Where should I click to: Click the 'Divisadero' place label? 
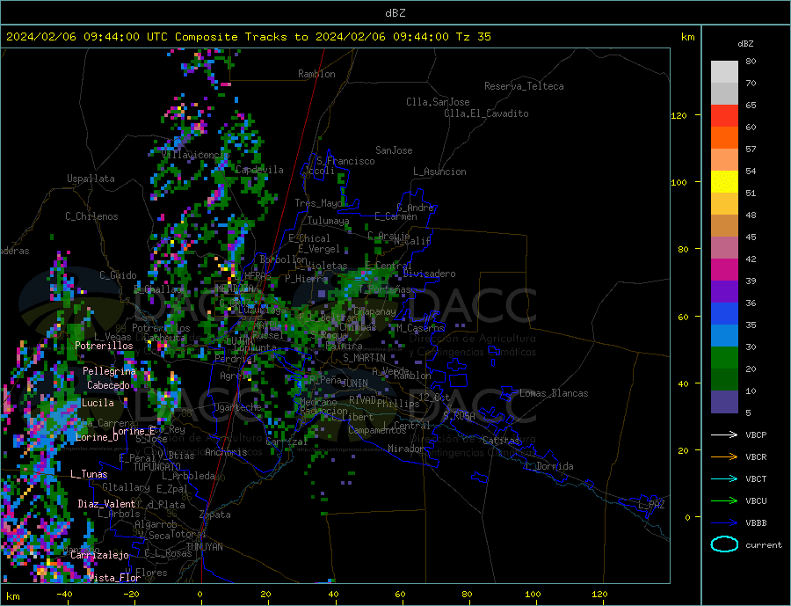[429, 274]
